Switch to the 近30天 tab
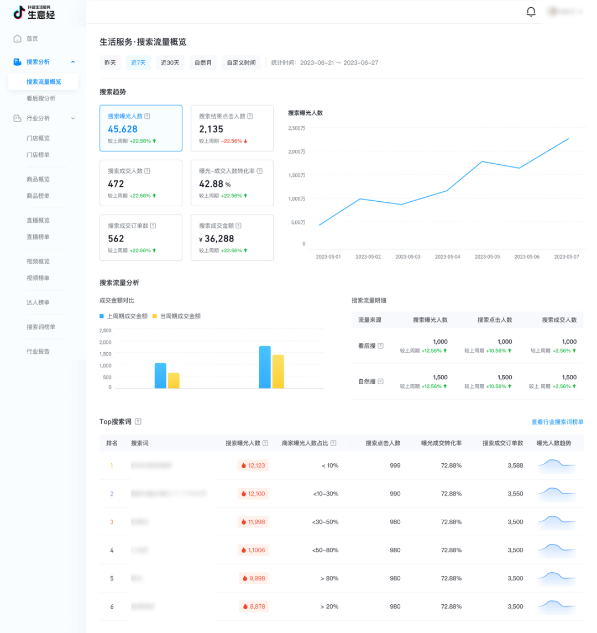 (x=170, y=62)
